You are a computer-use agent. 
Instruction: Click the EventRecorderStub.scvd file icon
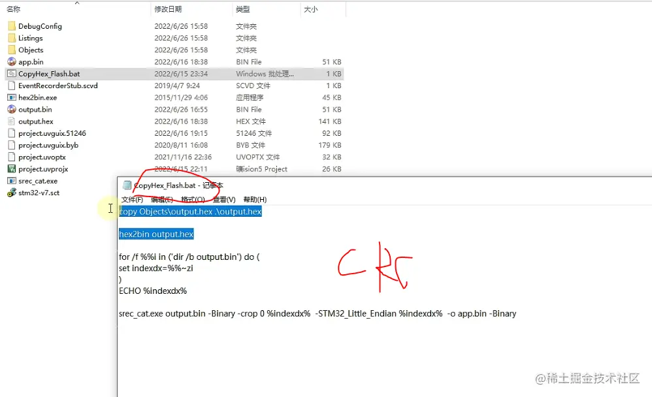[12, 86]
